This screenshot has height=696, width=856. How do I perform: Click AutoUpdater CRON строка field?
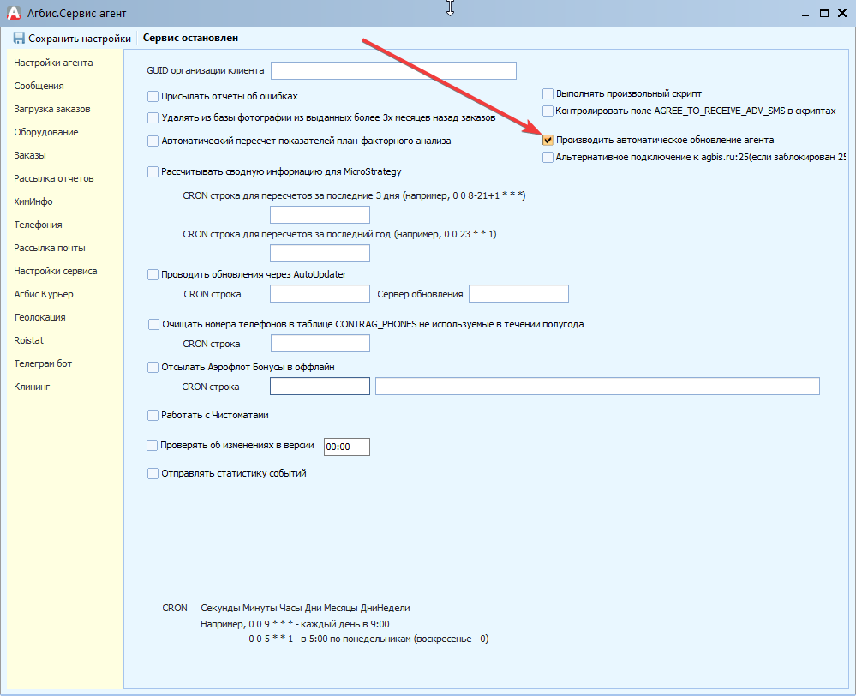(320, 294)
